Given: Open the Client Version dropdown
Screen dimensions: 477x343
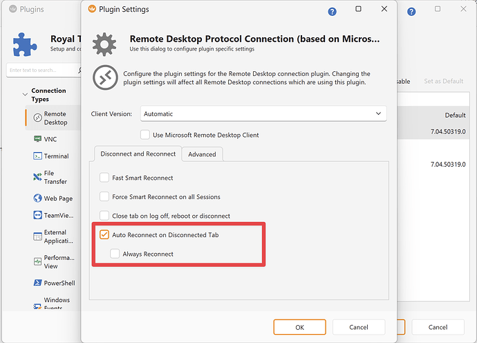Looking at the screenshot, I should click(263, 113).
